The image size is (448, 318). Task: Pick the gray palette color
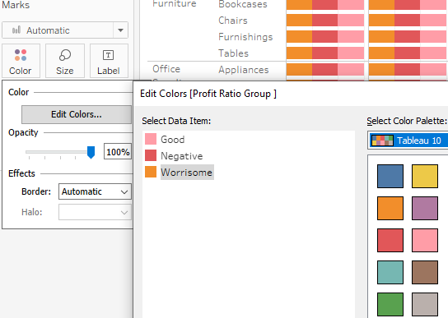pos(425,304)
